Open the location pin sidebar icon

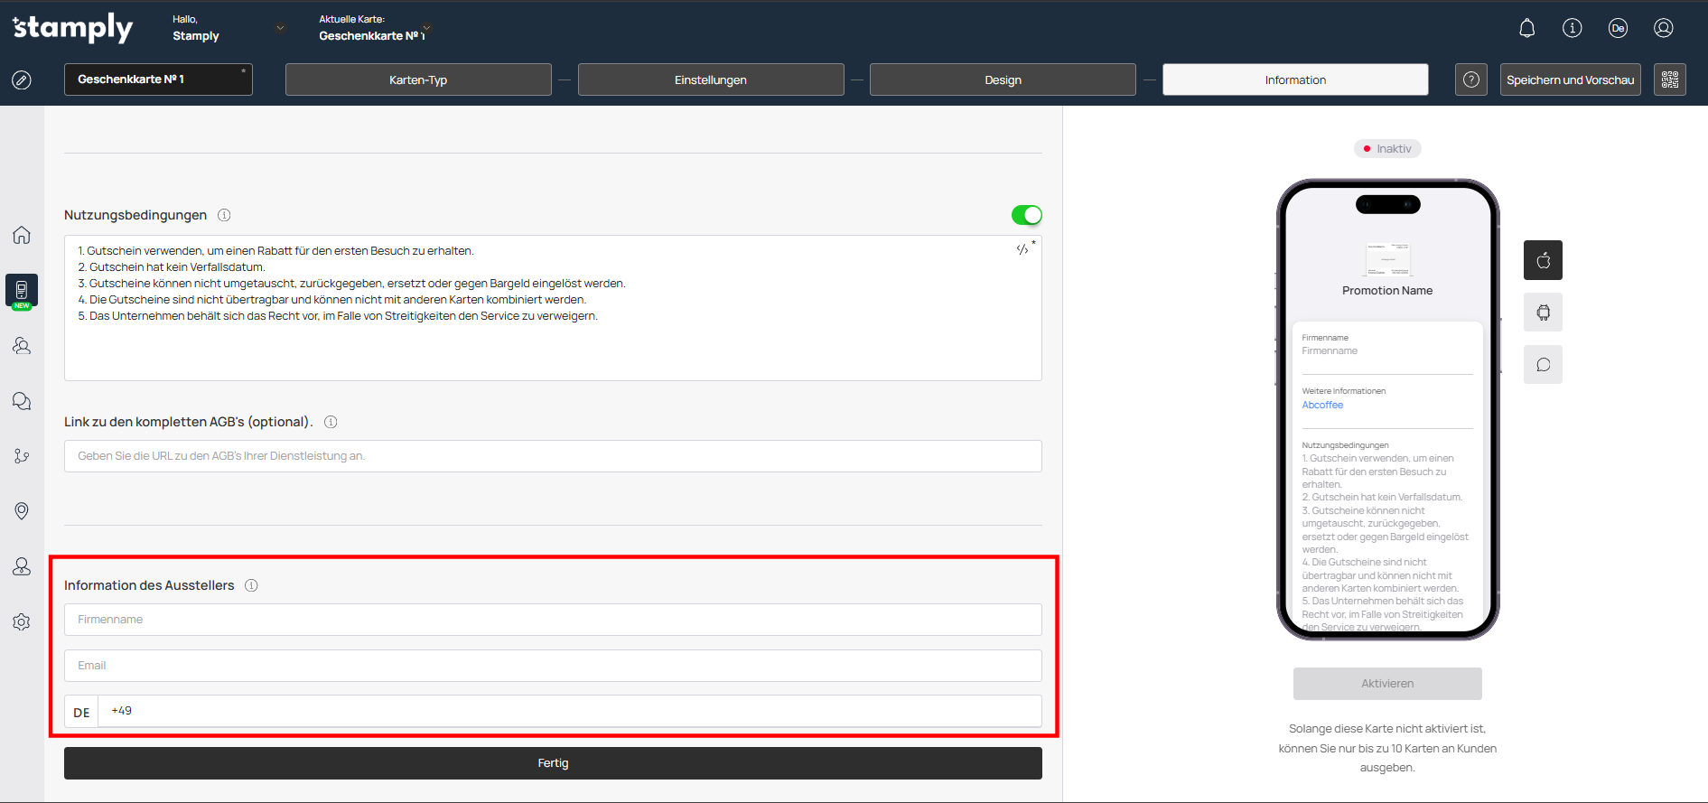tap(22, 511)
